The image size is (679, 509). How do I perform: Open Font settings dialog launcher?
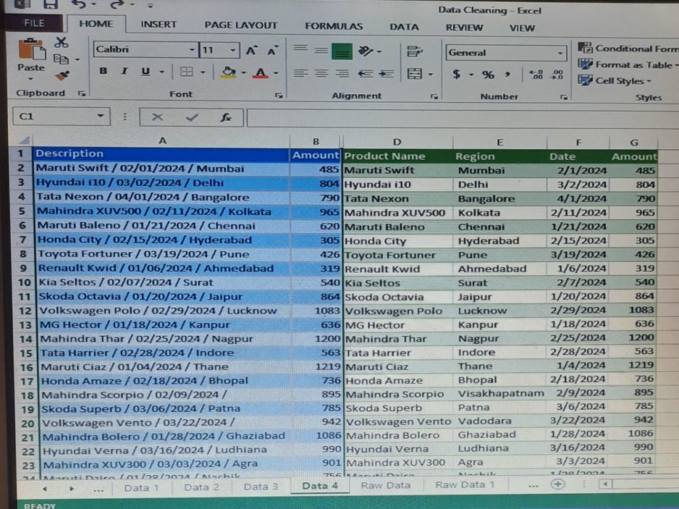278,95
